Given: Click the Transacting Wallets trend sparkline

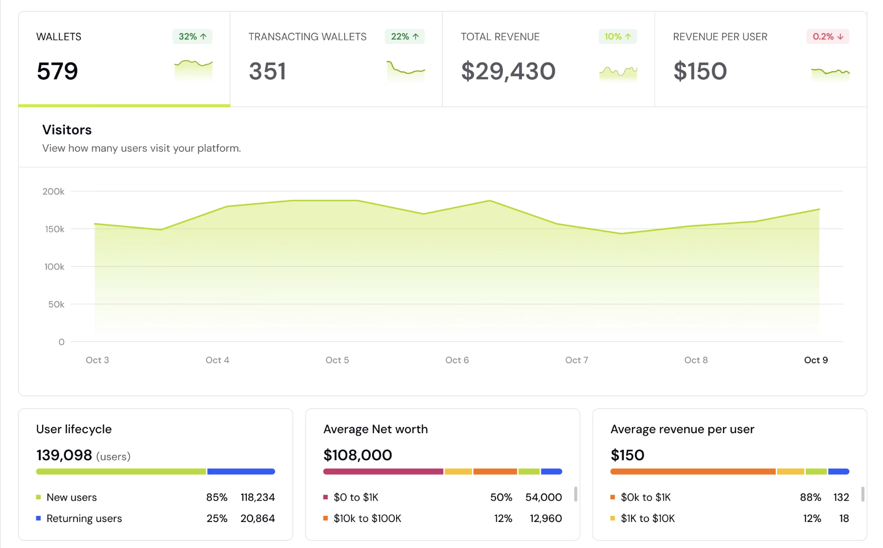Looking at the screenshot, I should [x=405, y=71].
